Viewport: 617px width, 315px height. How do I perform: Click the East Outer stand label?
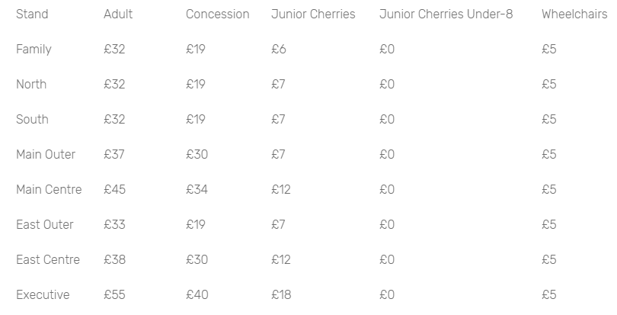[45, 225]
